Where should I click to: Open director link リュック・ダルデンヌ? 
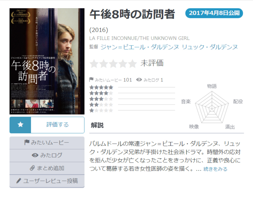point(210,47)
